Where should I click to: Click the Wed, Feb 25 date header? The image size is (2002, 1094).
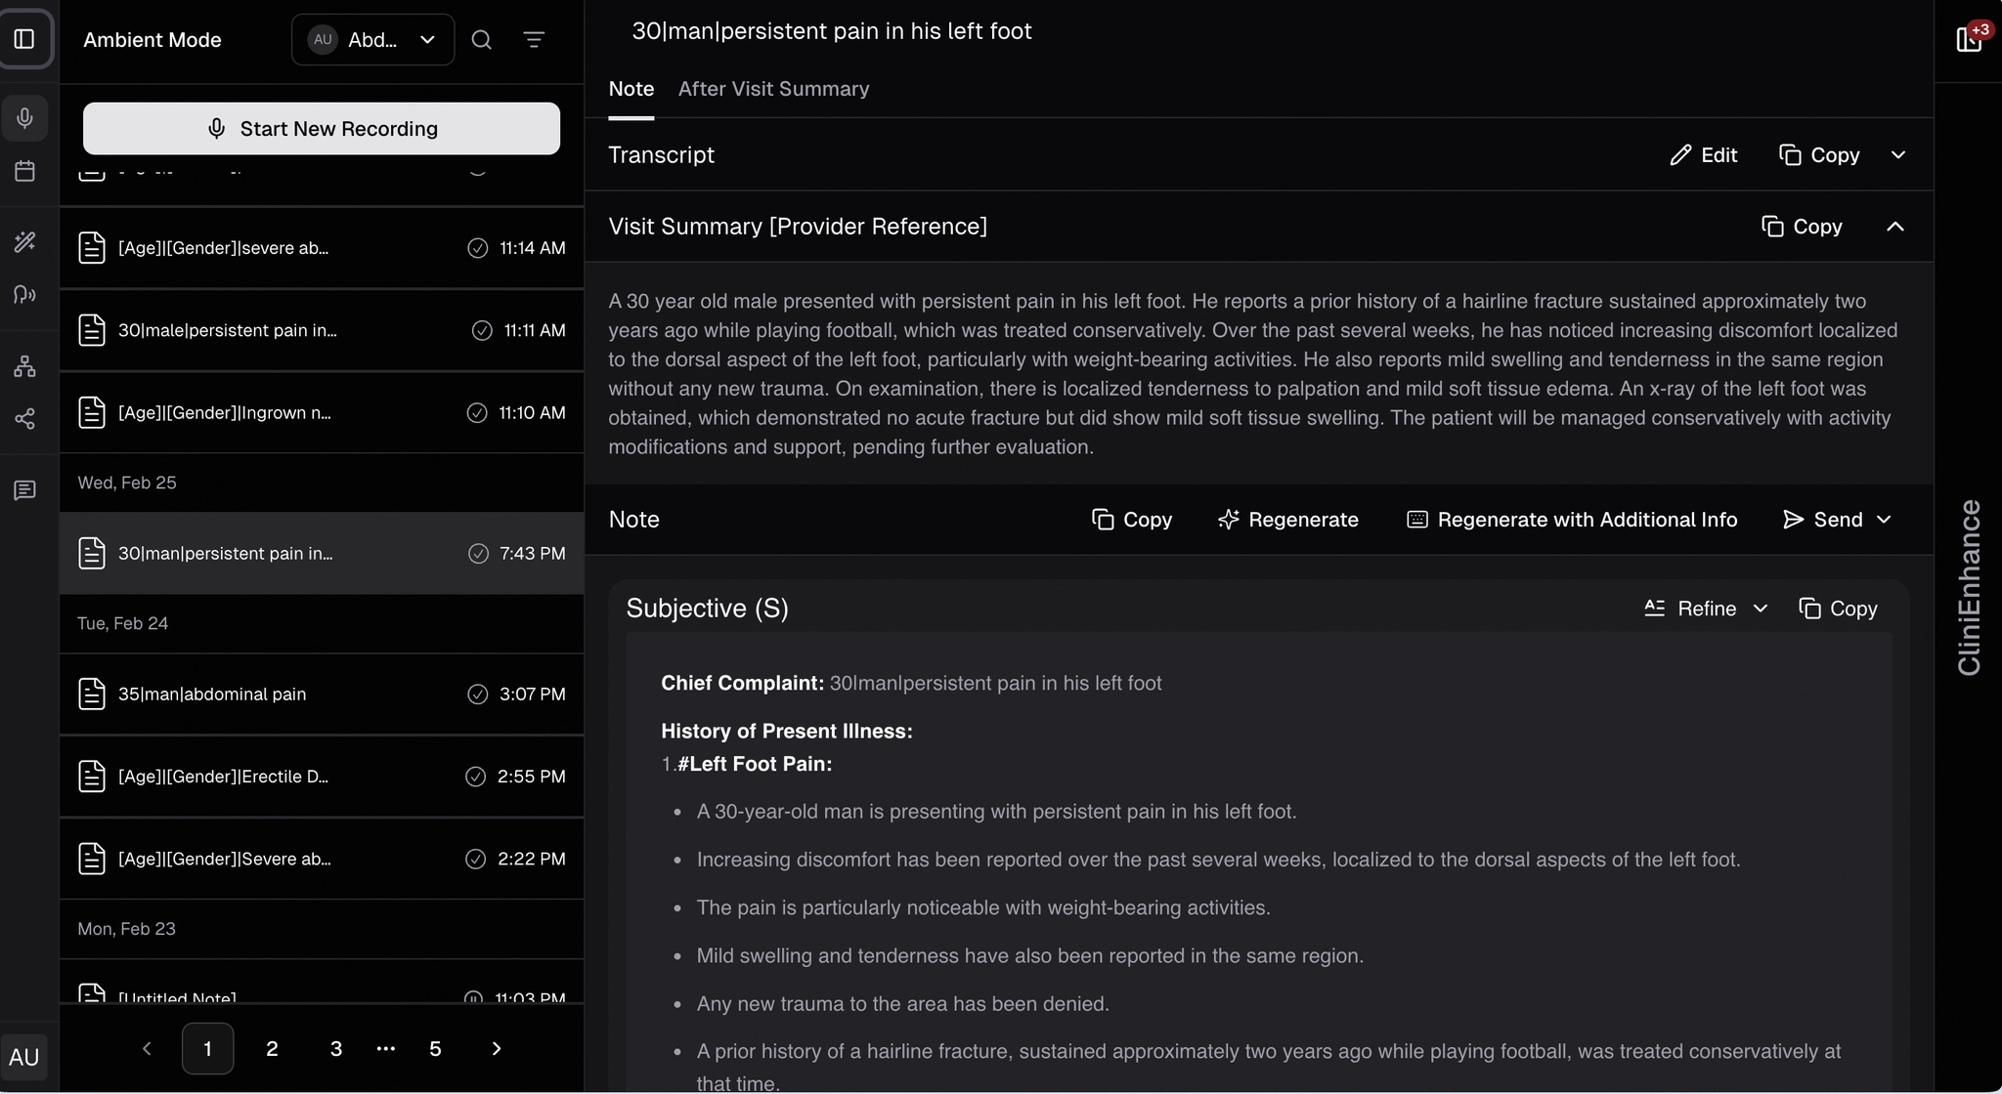pos(127,483)
